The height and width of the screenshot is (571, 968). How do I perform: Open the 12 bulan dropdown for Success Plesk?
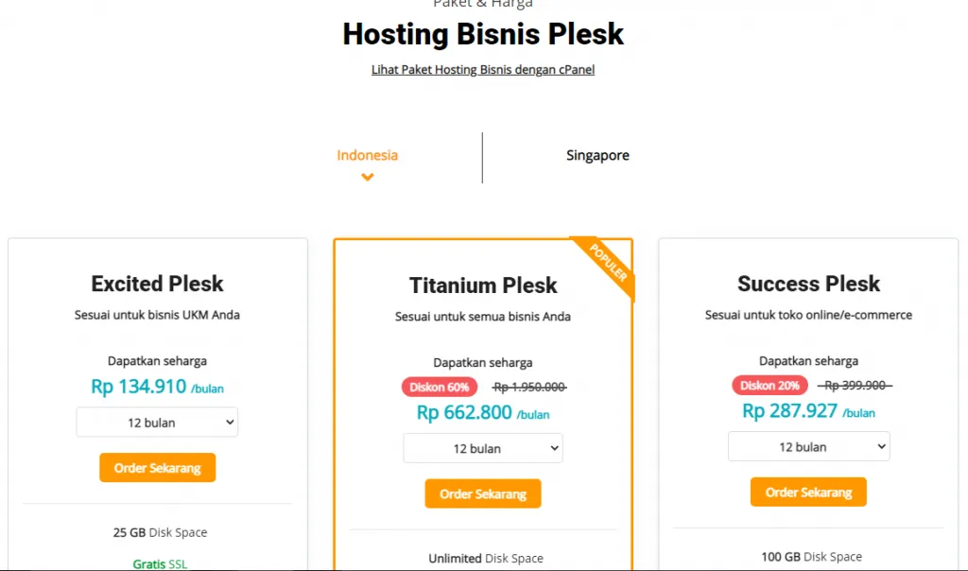808,445
